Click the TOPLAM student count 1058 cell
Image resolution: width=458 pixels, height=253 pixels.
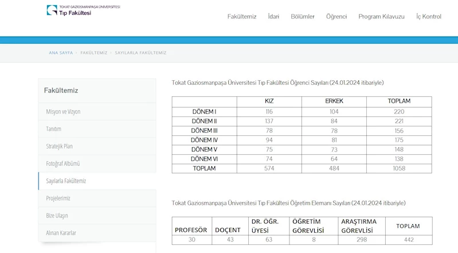tap(399, 169)
